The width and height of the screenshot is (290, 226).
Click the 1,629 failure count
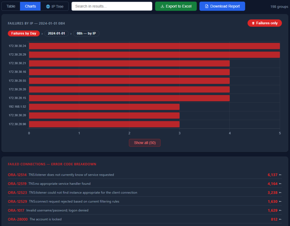point(273,210)
